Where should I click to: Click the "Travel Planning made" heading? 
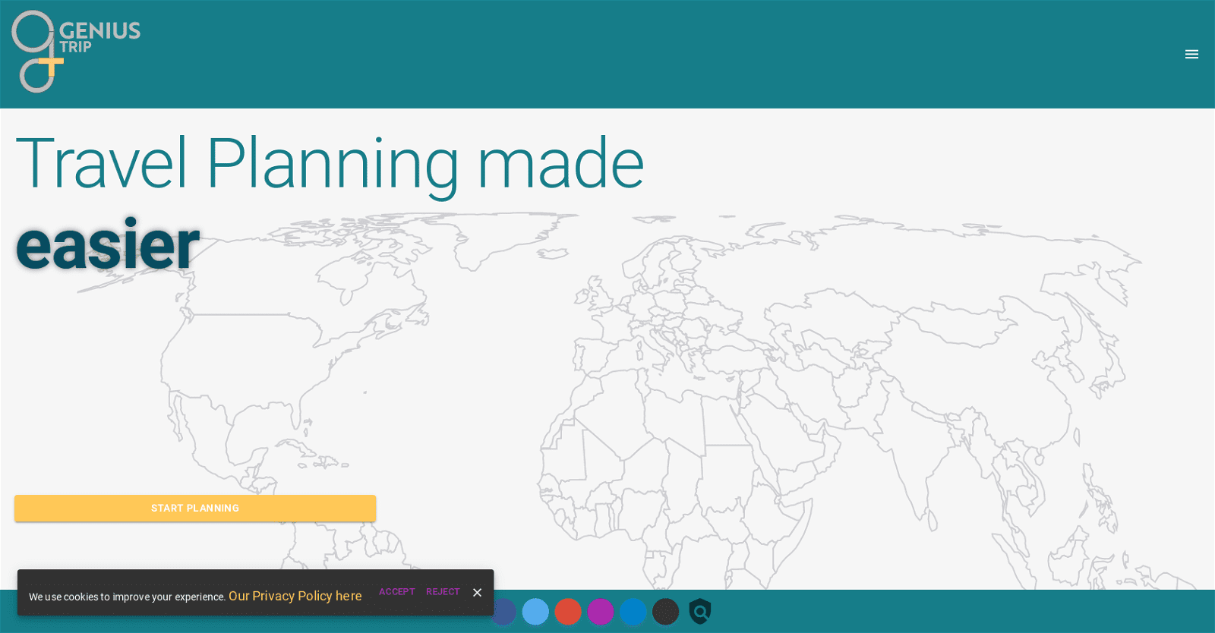click(x=330, y=163)
